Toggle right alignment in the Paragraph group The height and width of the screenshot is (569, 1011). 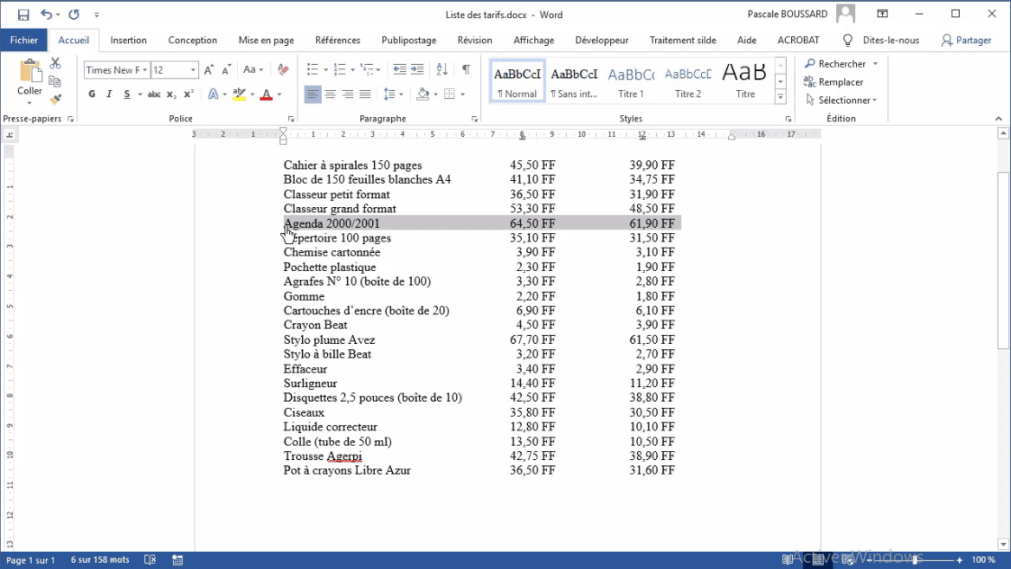(x=348, y=93)
